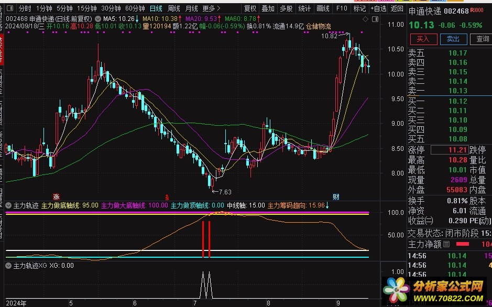Click MA60 value label
The image size is (492, 307).
(x=243, y=19)
